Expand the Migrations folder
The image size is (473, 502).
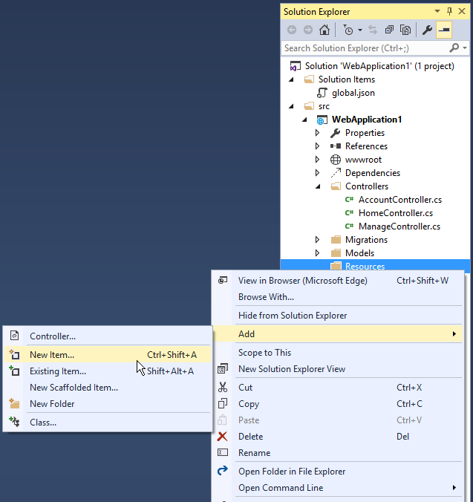click(318, 240)
